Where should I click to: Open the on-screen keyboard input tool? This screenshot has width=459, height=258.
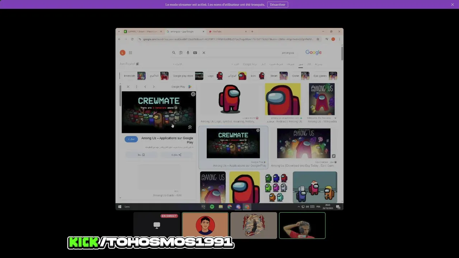click(195, 53)
